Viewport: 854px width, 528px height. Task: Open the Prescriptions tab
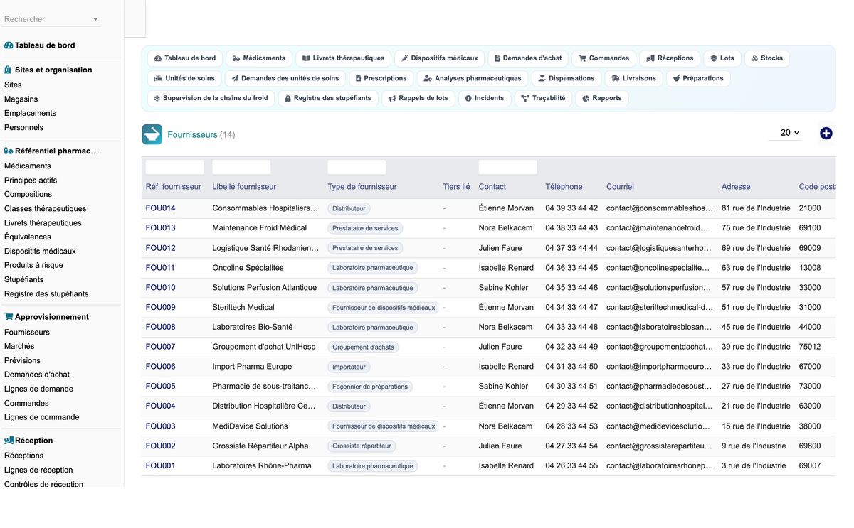coord(381,78)
